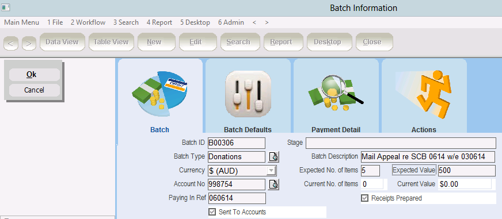Click the Stage field

pyautogui.click(x=401, y=143)
